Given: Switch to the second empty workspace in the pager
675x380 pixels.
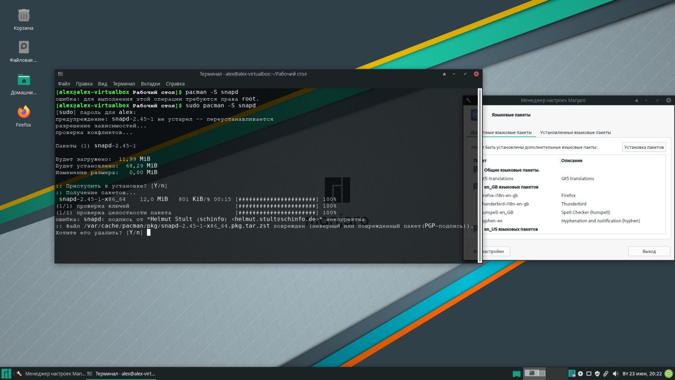Looking at the screenshot, I should (x=556, y=373).
